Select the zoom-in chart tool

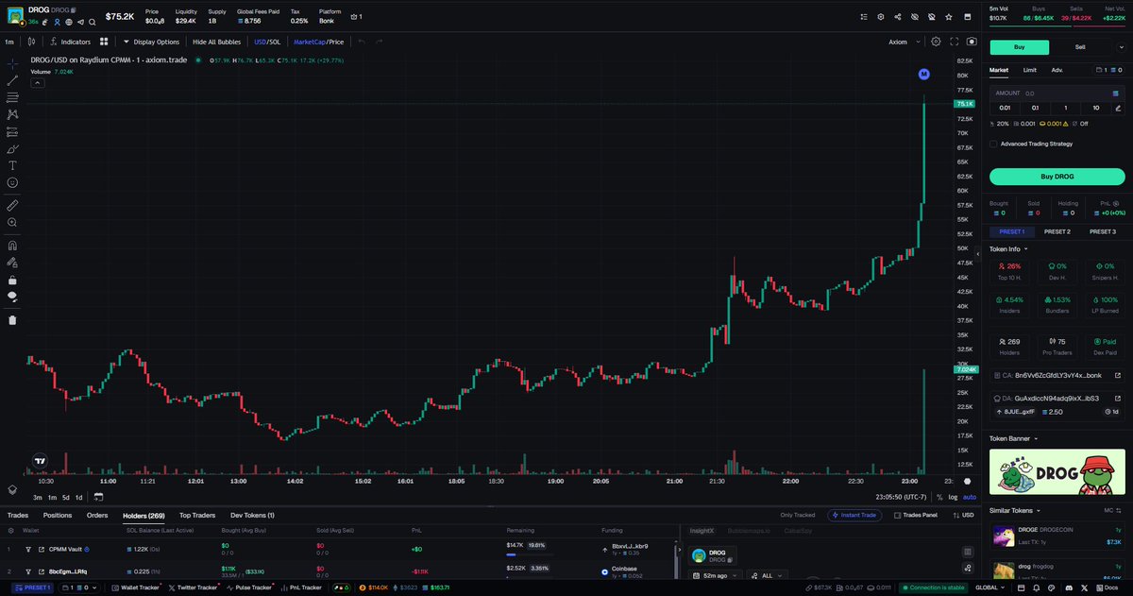click(10, 223)
